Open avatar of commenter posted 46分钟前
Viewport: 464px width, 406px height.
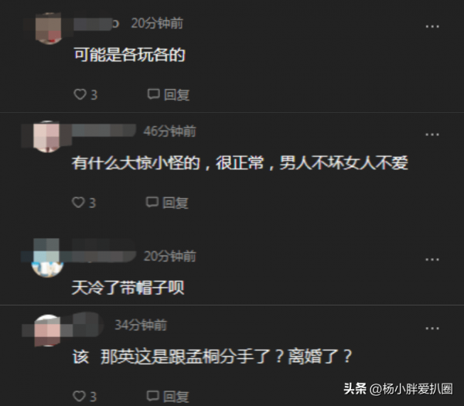point(46,137)
